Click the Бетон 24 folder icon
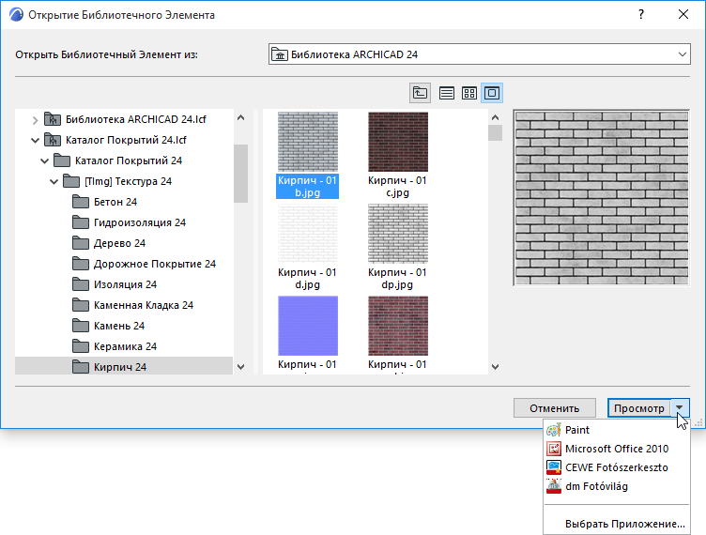The image size is (706, 535). [82, 202]
